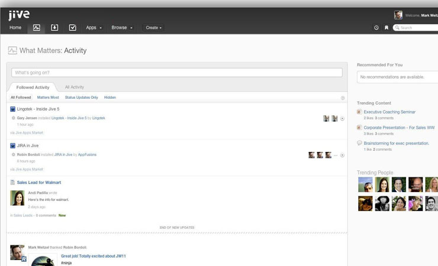Image resolution: width=438 pixels, height=266 pixels.
Task: Filter by Status Updates Only
Action: pyautogui.click(x=82, y=98)
